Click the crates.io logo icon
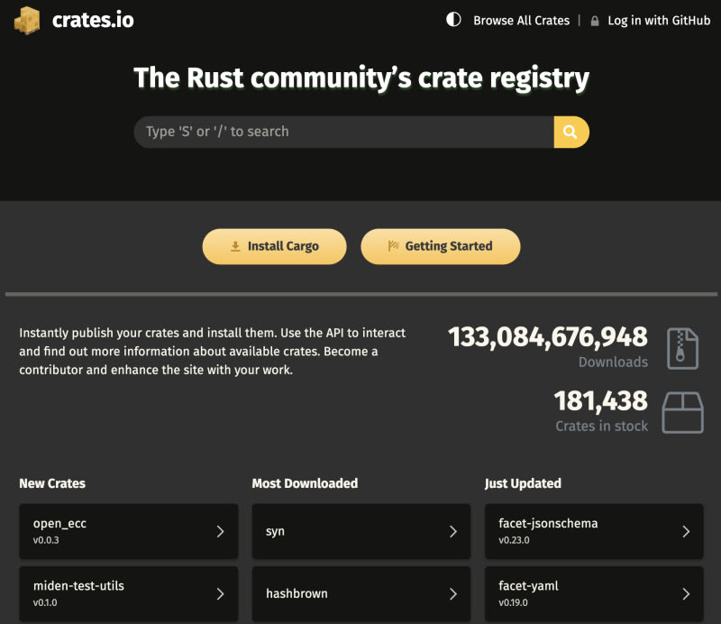The width and height of the screenshot is (721, 624). 27,20
